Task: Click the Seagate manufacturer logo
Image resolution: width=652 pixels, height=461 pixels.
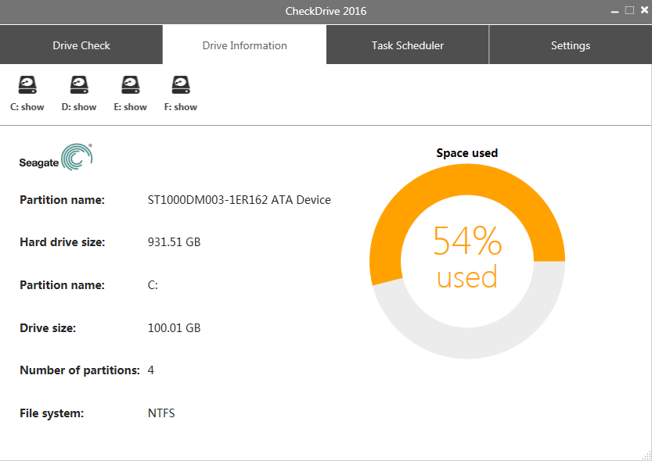Action: pyautogui.click(x=56, y=156)
